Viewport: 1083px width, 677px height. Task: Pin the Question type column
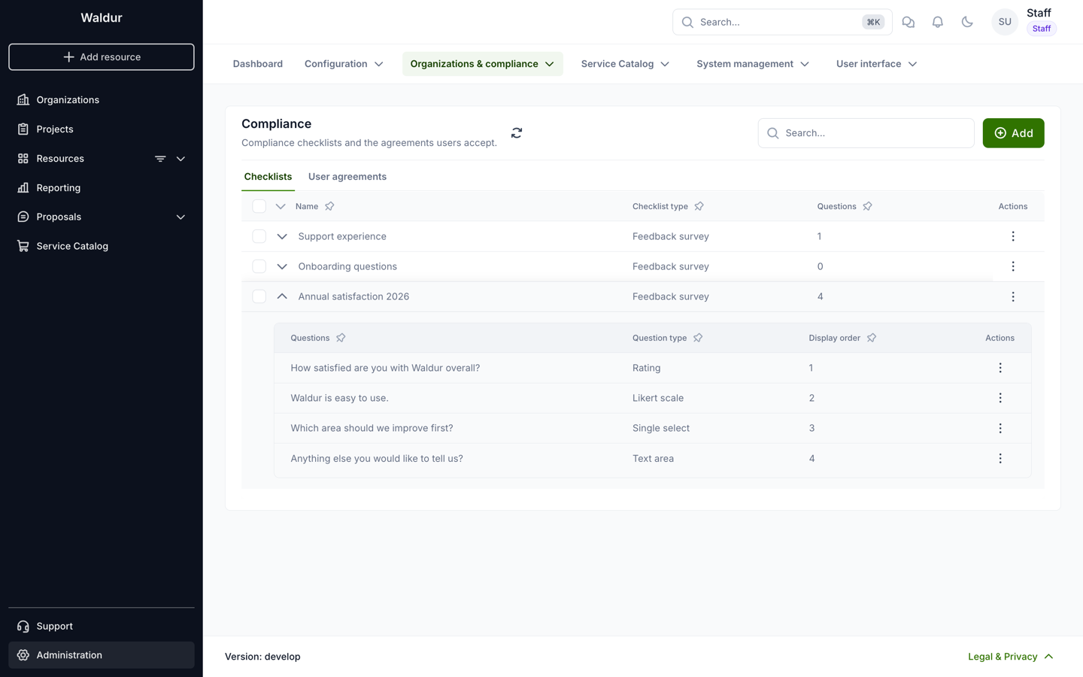point(698,338)
